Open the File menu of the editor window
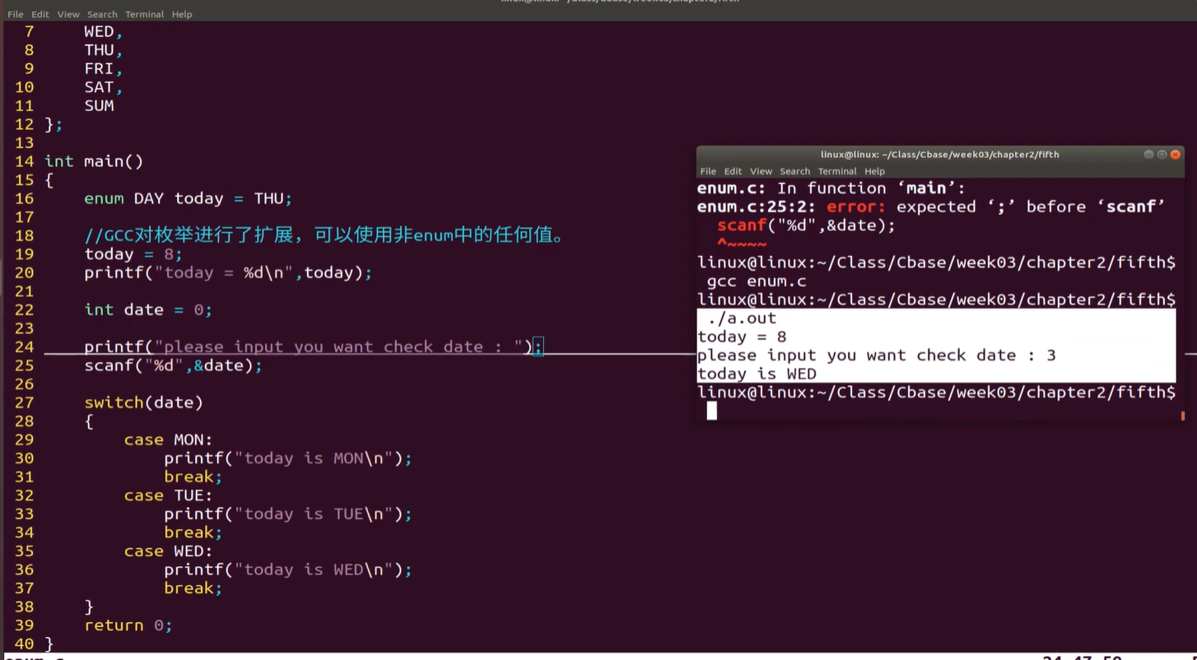 point(15,14)
